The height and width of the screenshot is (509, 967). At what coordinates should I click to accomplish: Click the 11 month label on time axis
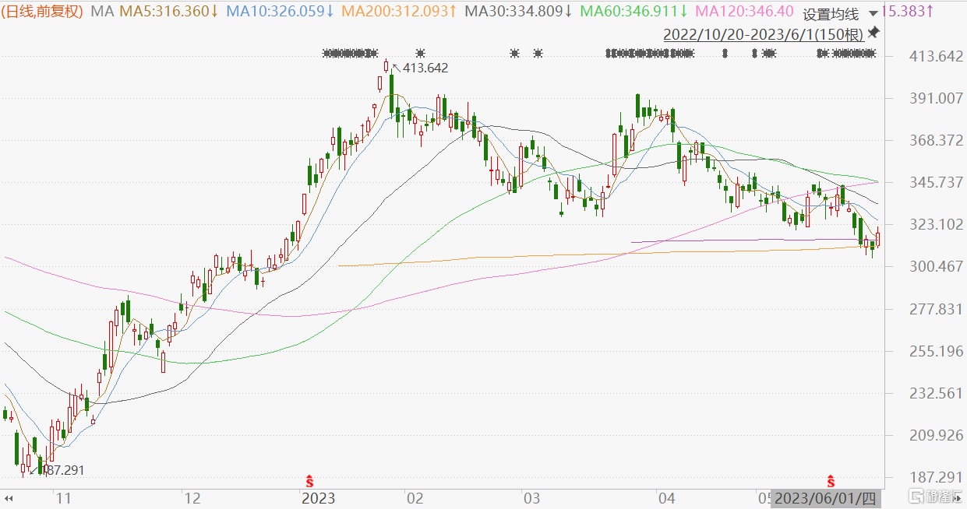click(x=65, y=498)
